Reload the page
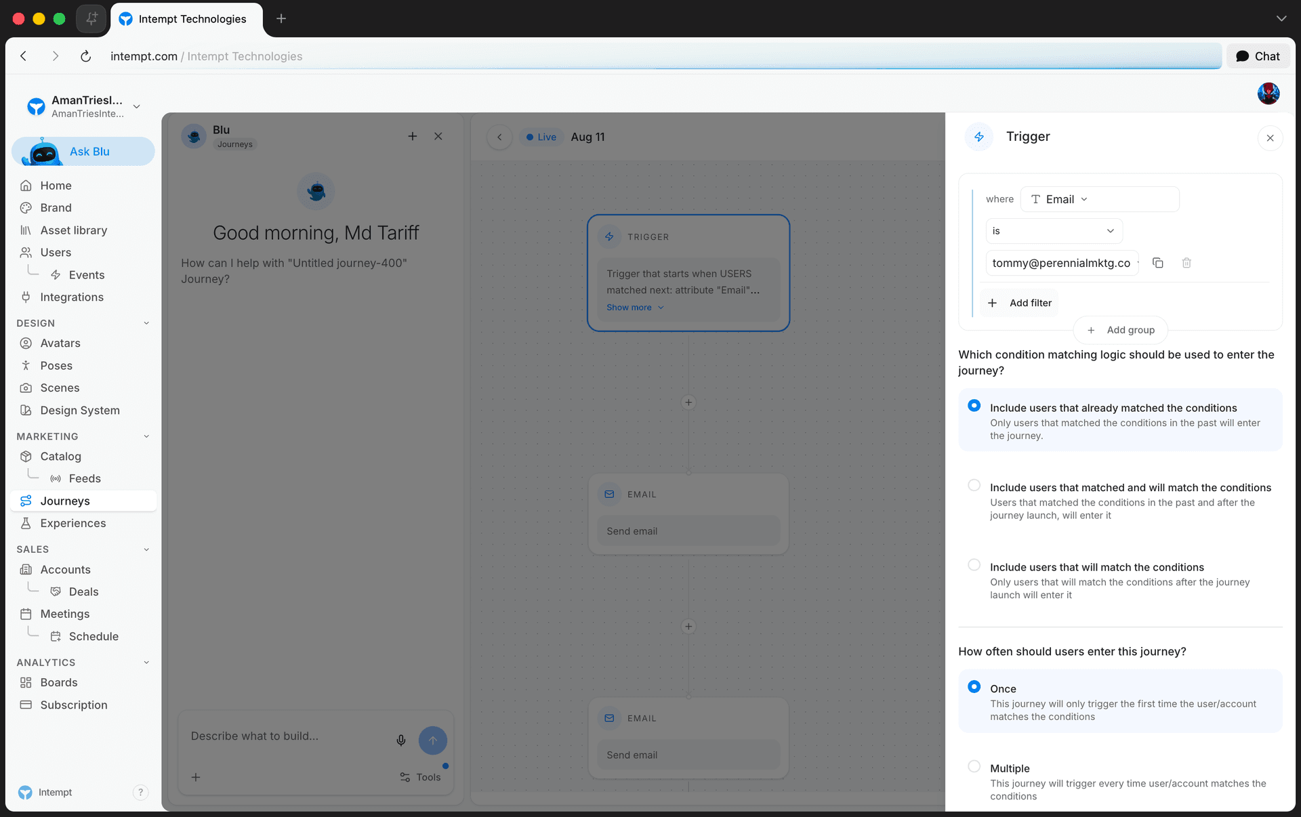This screenshot has width=1301, height=817. click(x=85, y=56)
